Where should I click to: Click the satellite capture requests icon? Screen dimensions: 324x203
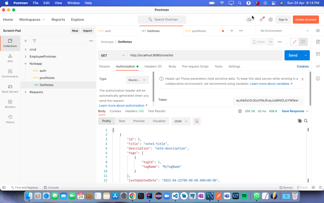pyautogui.click(x=262, y=20)
